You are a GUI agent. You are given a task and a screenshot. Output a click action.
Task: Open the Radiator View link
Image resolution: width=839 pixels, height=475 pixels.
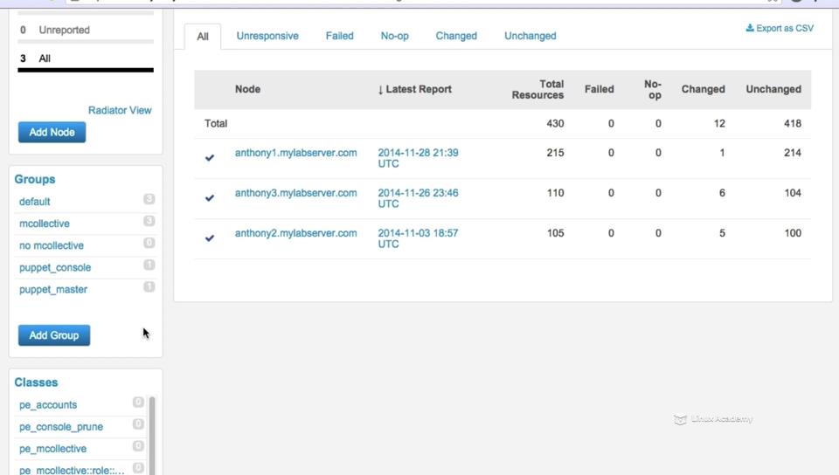pyautogui.click(x=120, y=110)
